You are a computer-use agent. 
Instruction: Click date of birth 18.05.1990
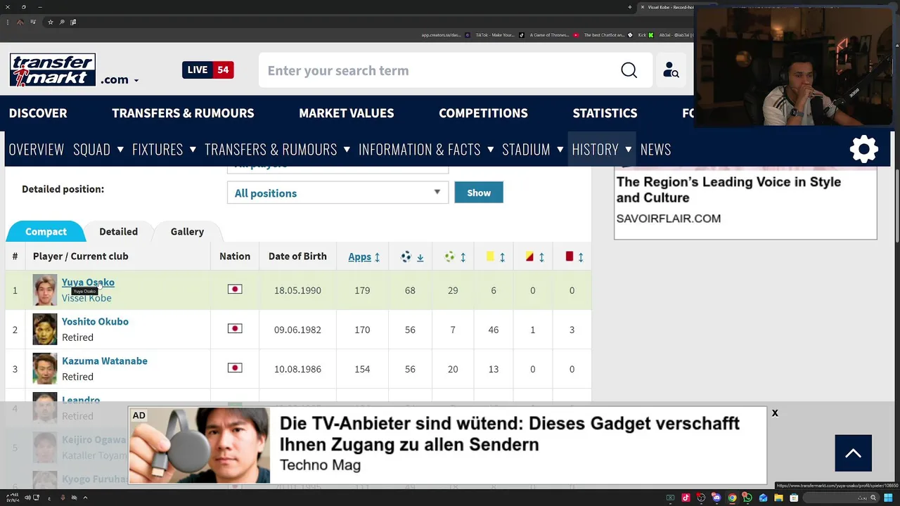point(297,290)
